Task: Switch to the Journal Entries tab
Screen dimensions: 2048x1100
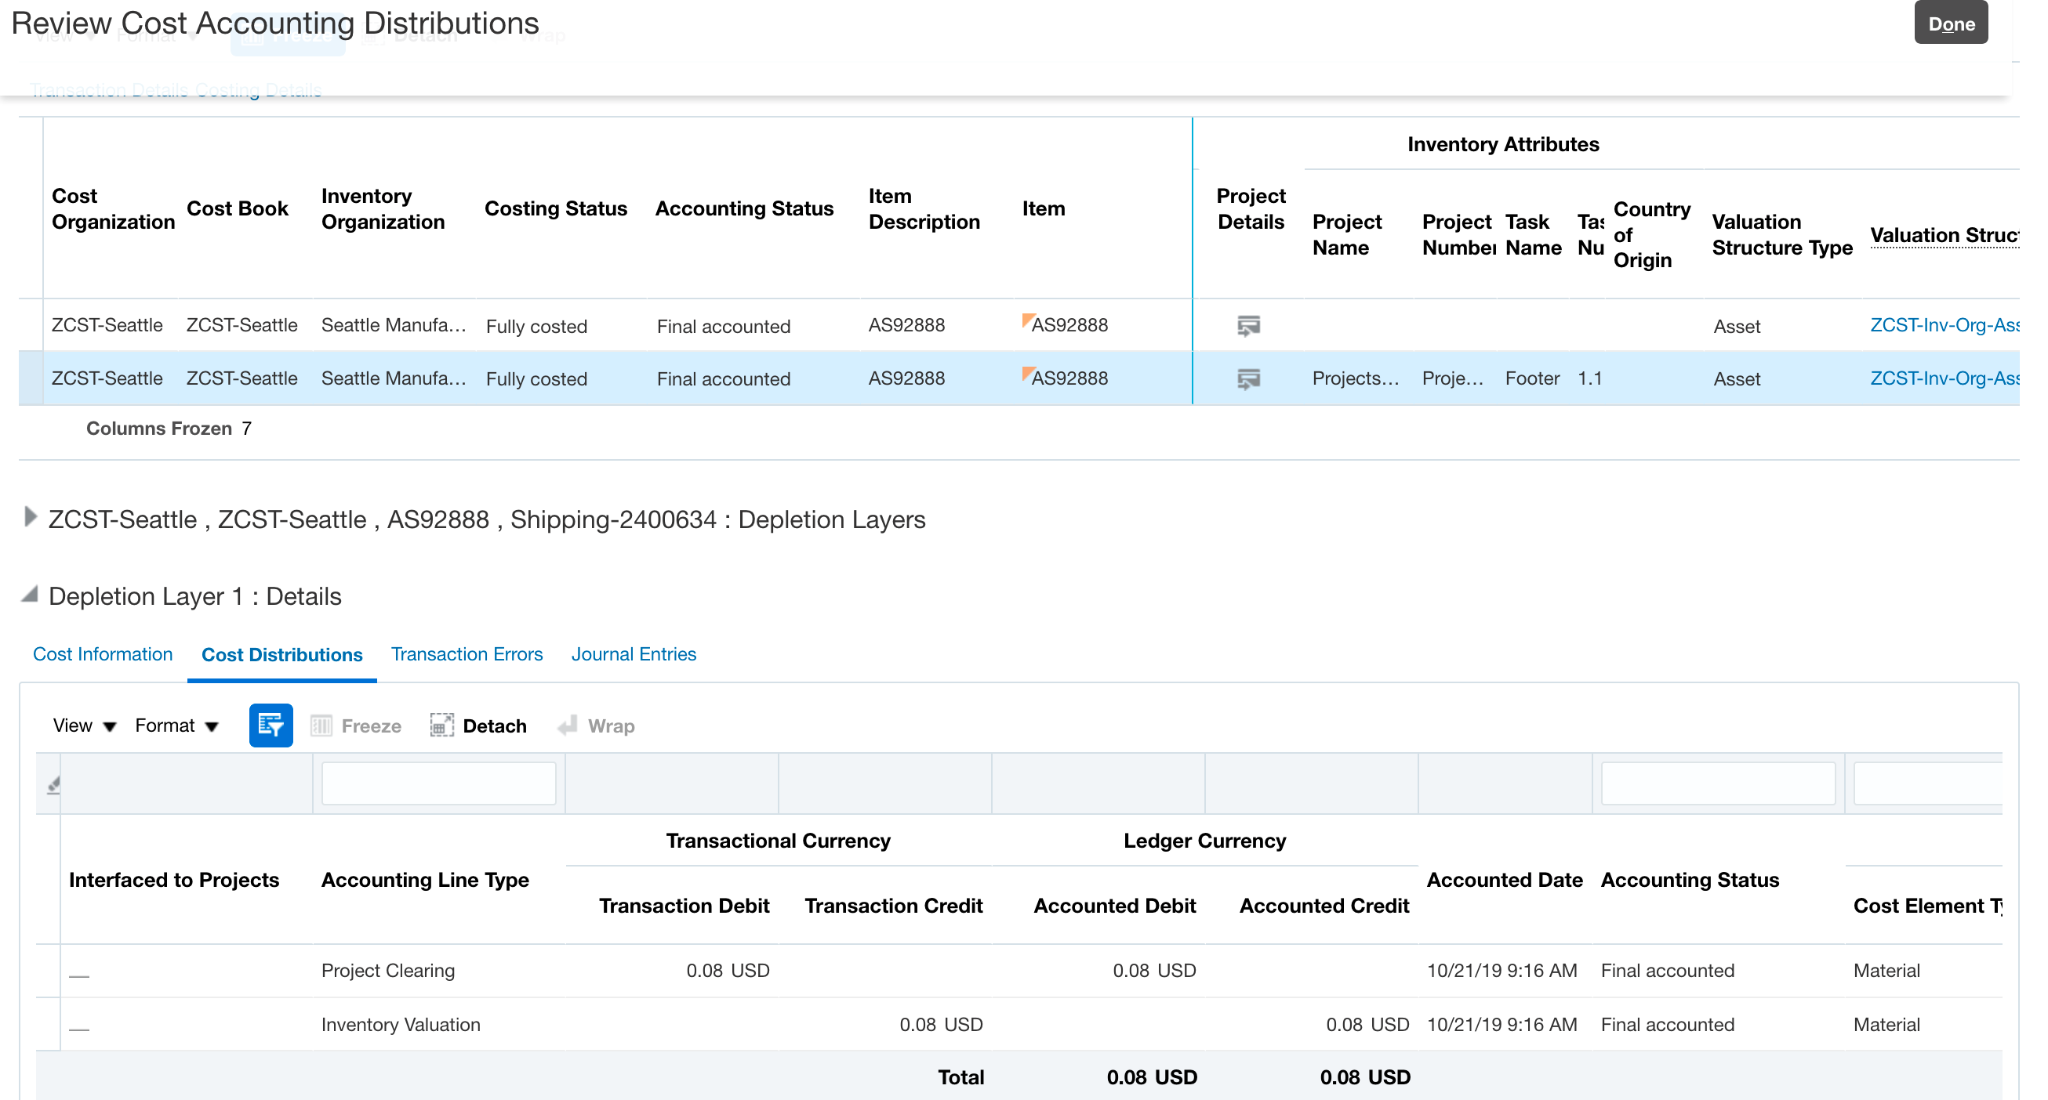Action: click(x=634, y=653)
